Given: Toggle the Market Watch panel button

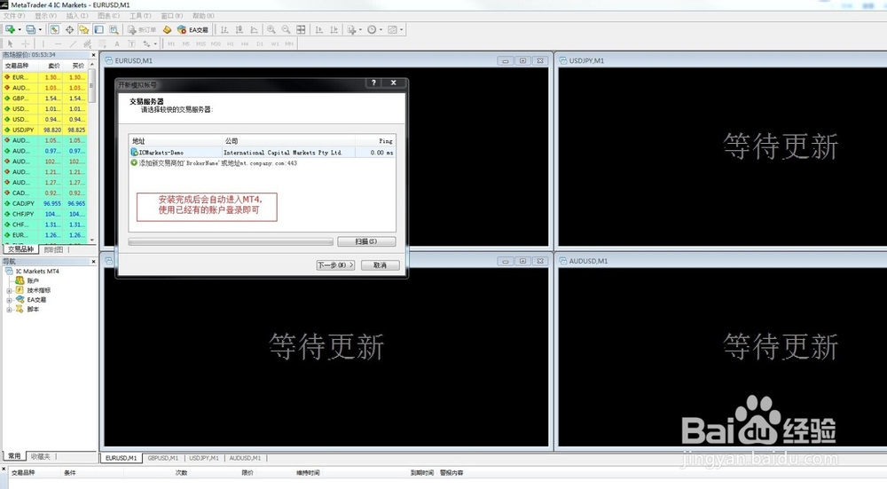Looking at the screenshot, I should pos(54,29).
